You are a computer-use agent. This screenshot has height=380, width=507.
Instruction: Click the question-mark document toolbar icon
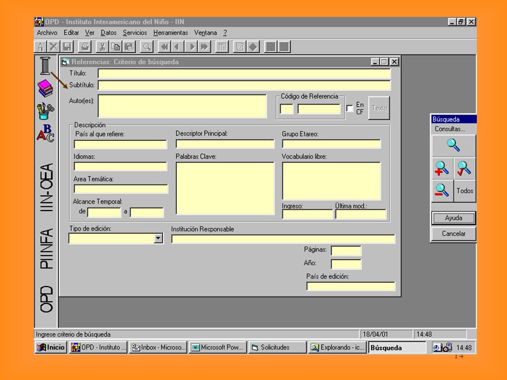point(240,47)
